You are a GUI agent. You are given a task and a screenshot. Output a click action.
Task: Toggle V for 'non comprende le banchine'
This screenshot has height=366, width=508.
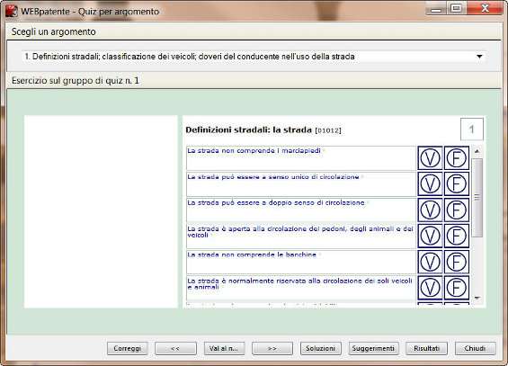(x=430, y=262)
